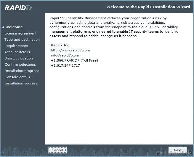This screenshot has width=194, height=157.
Task: Select the Welcome step in sidebar
Action: tap(14, 27)
